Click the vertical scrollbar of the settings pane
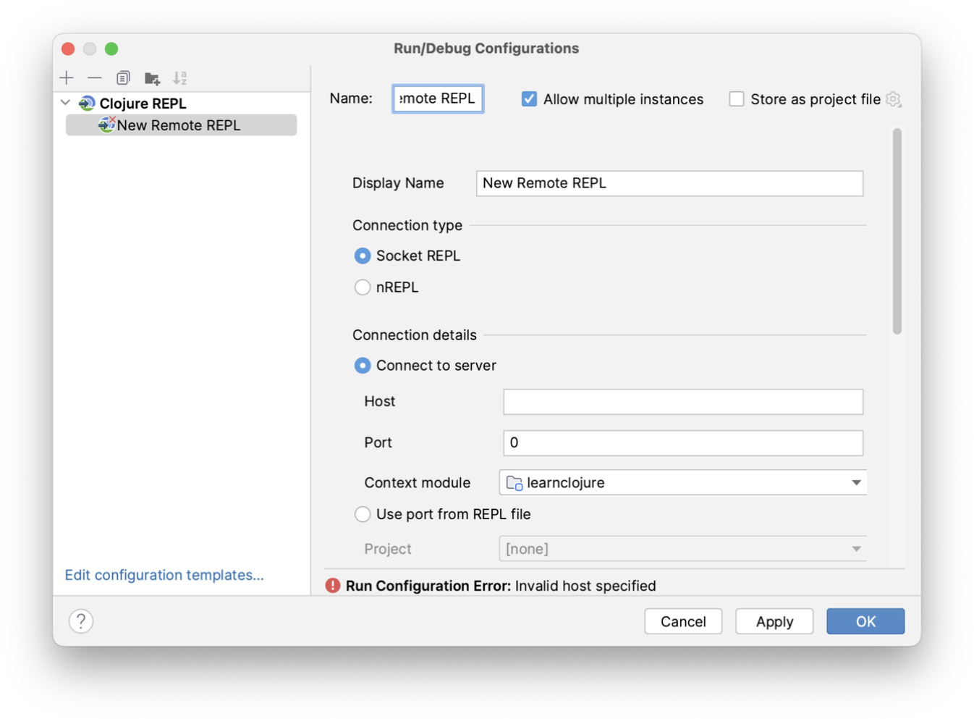Image resolution: width=974 pixels, height=719 pixels. pyautogui.click(x=897, y=232)
